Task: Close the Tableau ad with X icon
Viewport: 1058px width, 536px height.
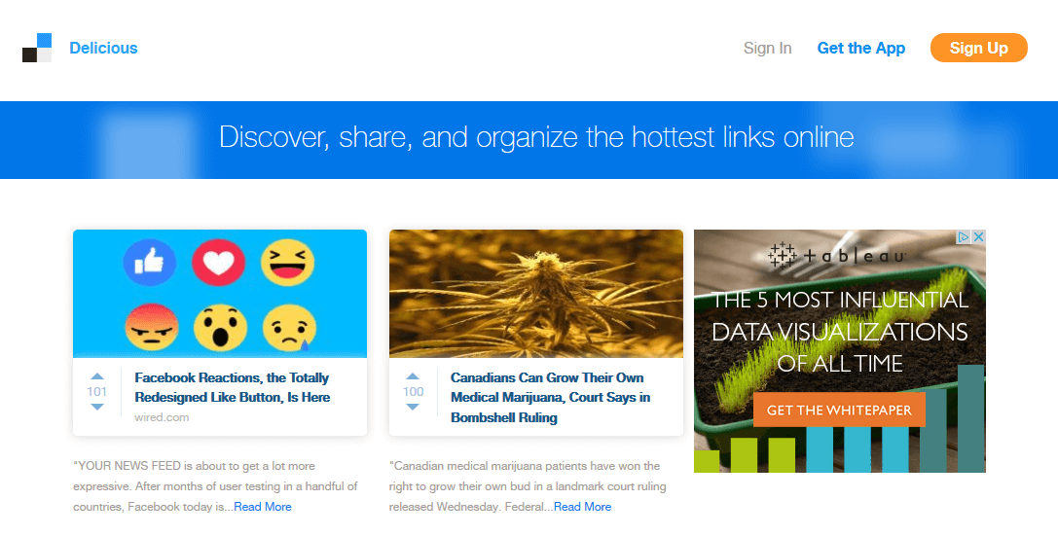Action: (978, 236)
